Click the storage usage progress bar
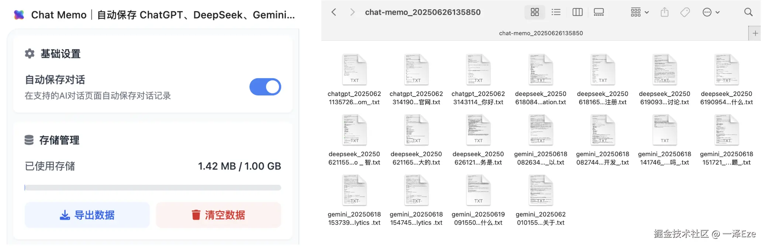Screen dimensions: 763x246 [153, 188]
